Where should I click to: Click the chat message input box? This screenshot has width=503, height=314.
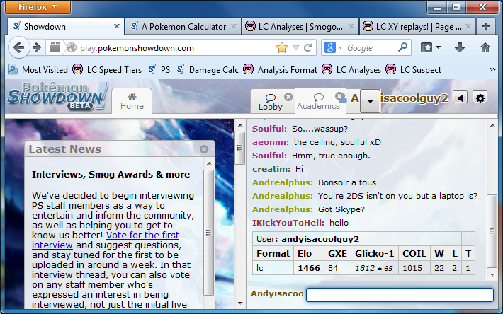click(x=400, y=294)
